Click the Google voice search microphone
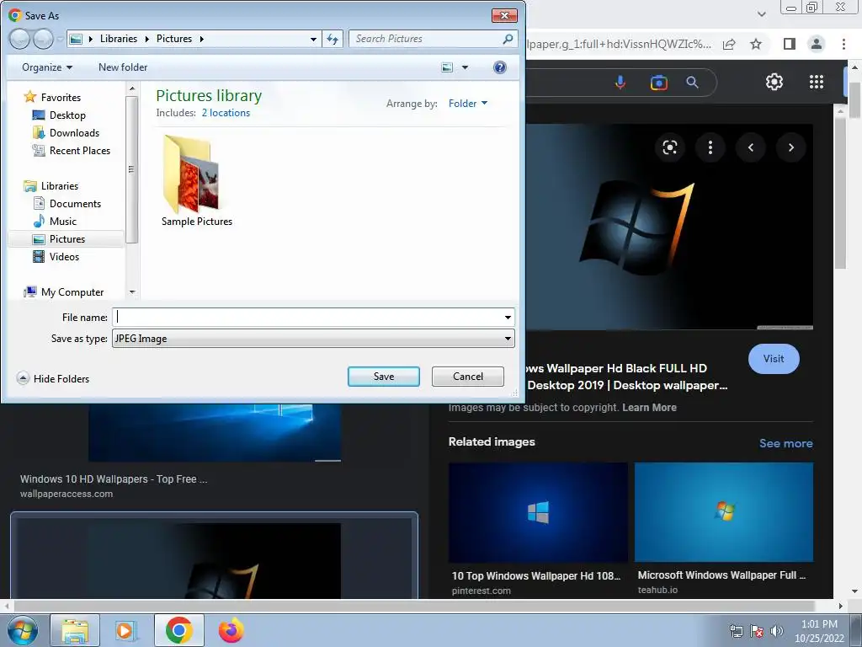862x647 pixels. coord(620,83)
